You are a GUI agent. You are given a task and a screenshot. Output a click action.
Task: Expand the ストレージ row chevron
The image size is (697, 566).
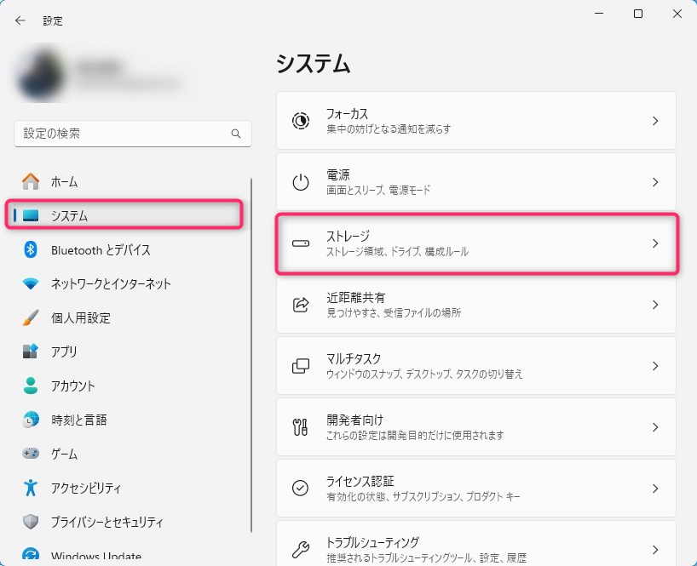(x=655, y=243)
